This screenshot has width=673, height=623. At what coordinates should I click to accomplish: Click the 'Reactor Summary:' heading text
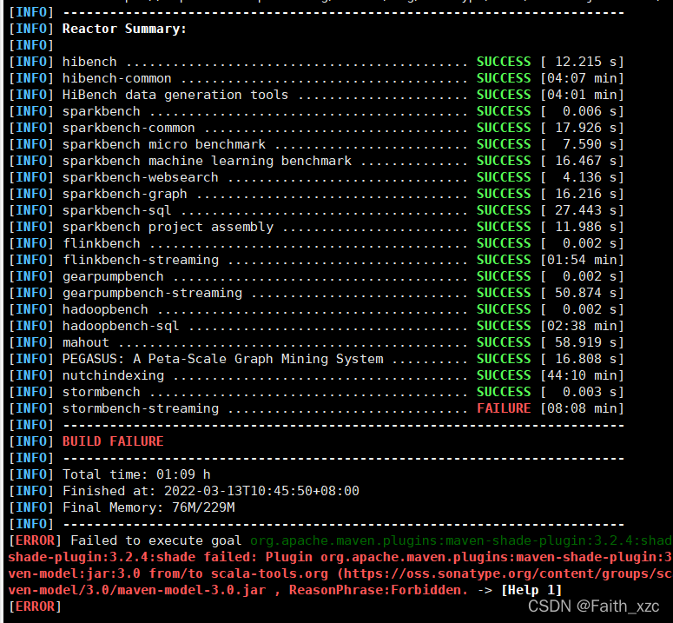[124, 29]
